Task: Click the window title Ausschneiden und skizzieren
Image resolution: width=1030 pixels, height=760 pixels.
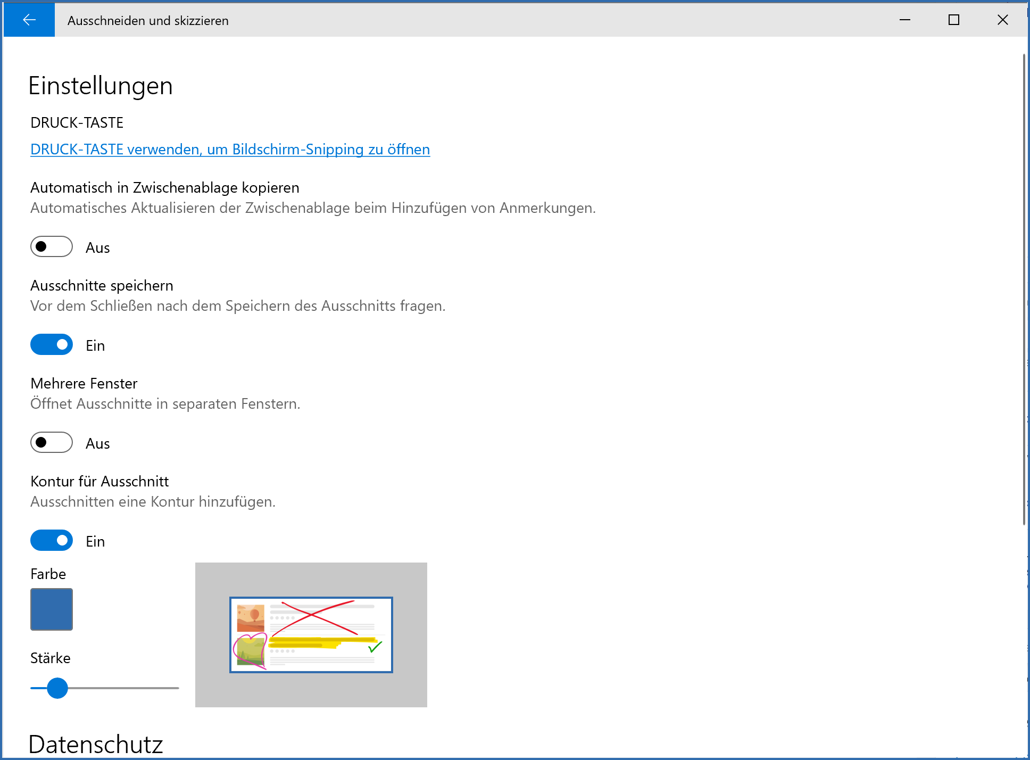Action: pyautogui.click(x=148, y=21)
